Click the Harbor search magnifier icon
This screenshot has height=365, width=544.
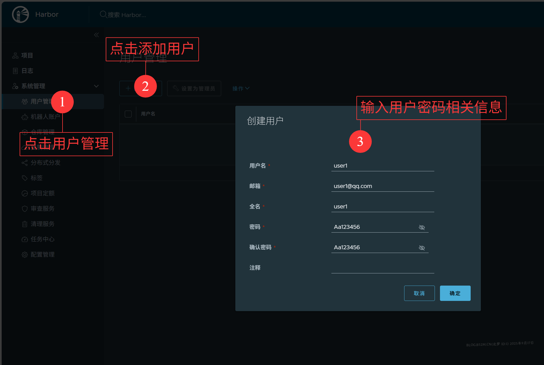pos(103,14)
